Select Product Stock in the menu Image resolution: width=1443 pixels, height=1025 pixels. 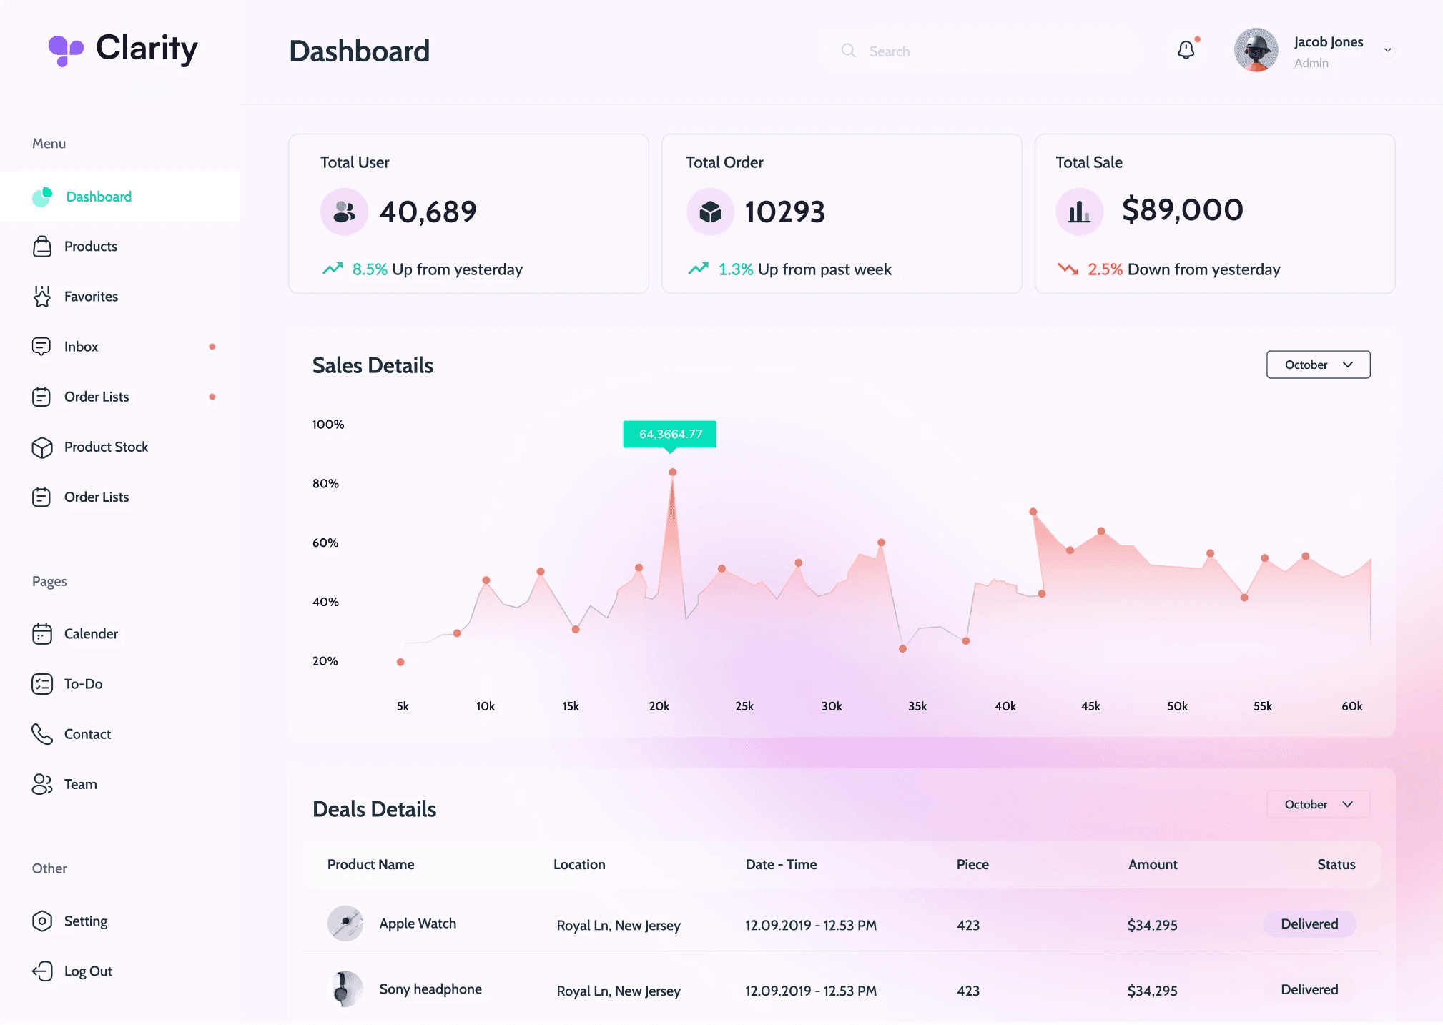click(120, 447)
